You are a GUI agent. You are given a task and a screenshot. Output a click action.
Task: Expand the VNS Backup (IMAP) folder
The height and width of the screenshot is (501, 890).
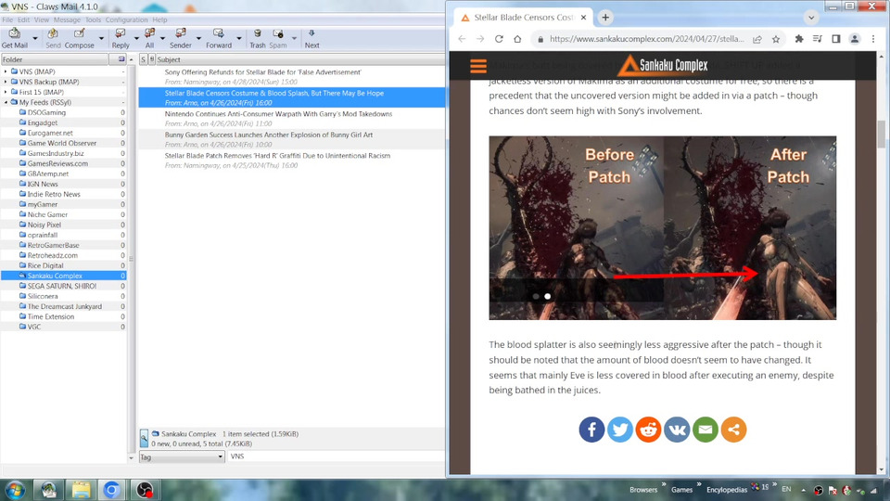[x=6, y=82]
